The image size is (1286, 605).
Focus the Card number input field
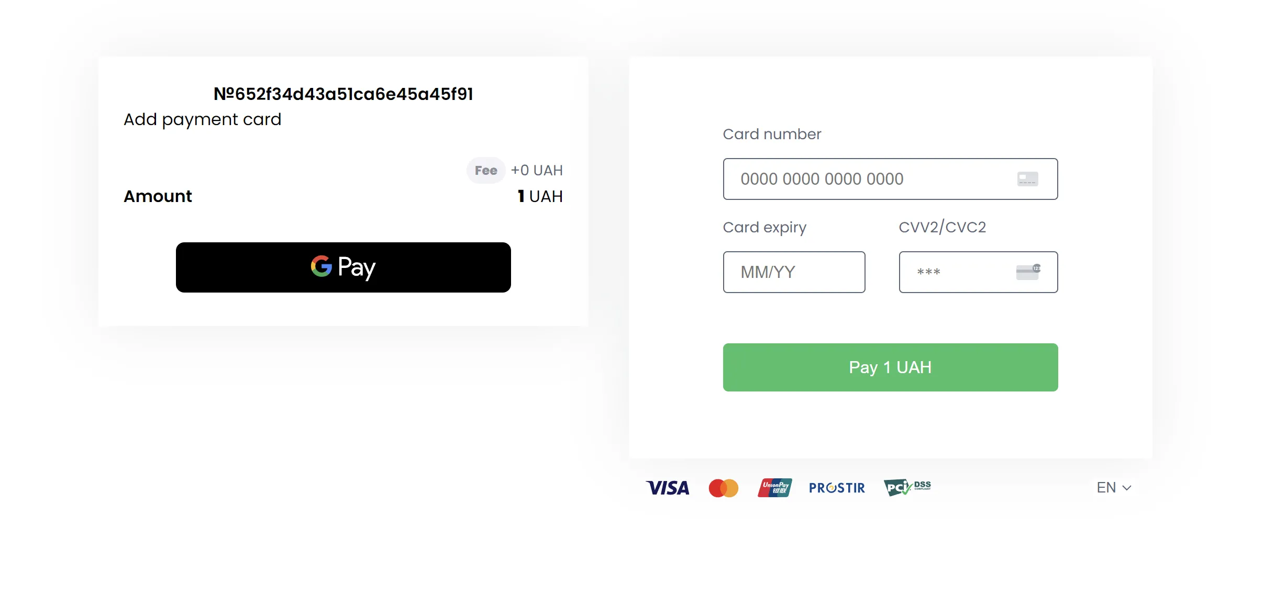pyautogui.click(x=869, y=179)
